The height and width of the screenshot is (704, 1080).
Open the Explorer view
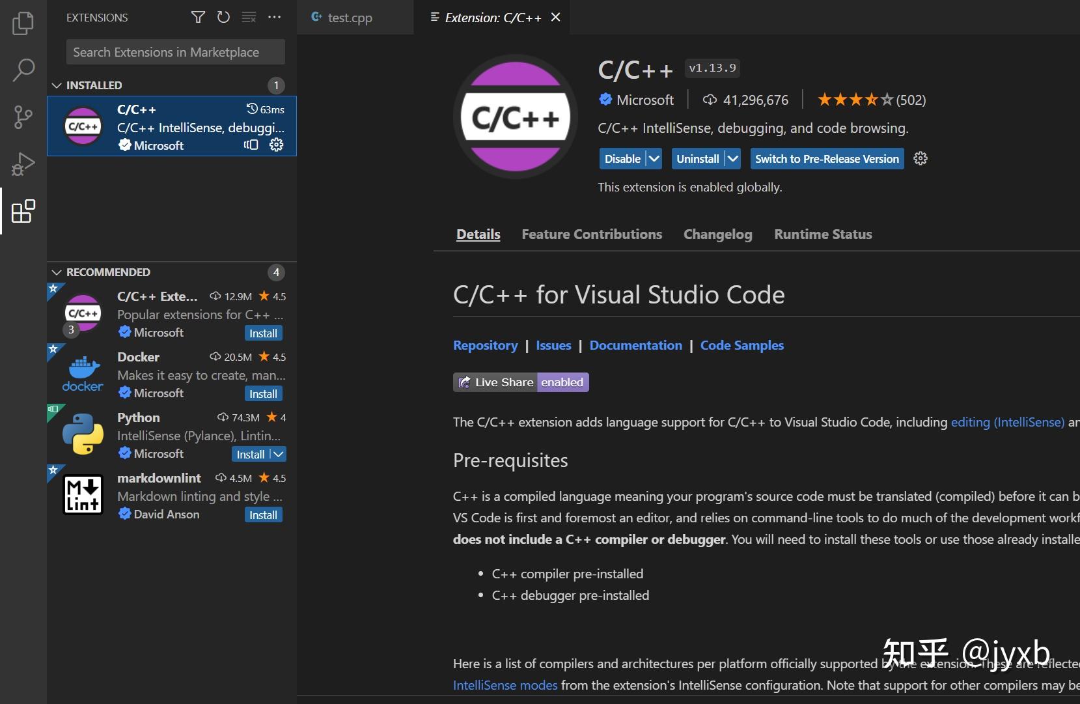point(23,23)
